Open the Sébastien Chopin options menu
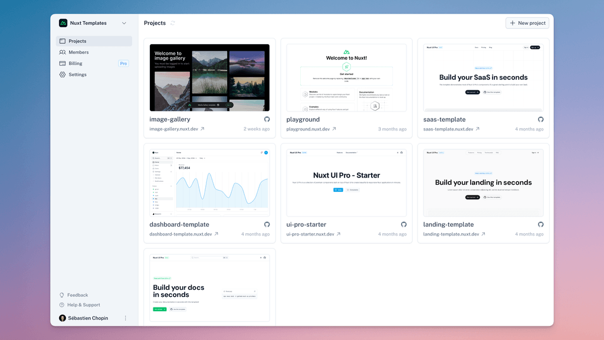Image resolution: width=604 pixels, height=340 pixels. click(125, 318)
